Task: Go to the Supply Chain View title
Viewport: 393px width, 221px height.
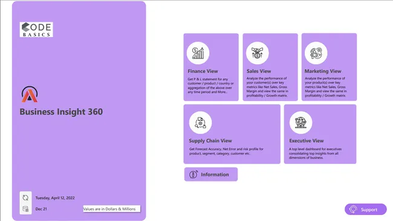Action: [x=210, y=141]
